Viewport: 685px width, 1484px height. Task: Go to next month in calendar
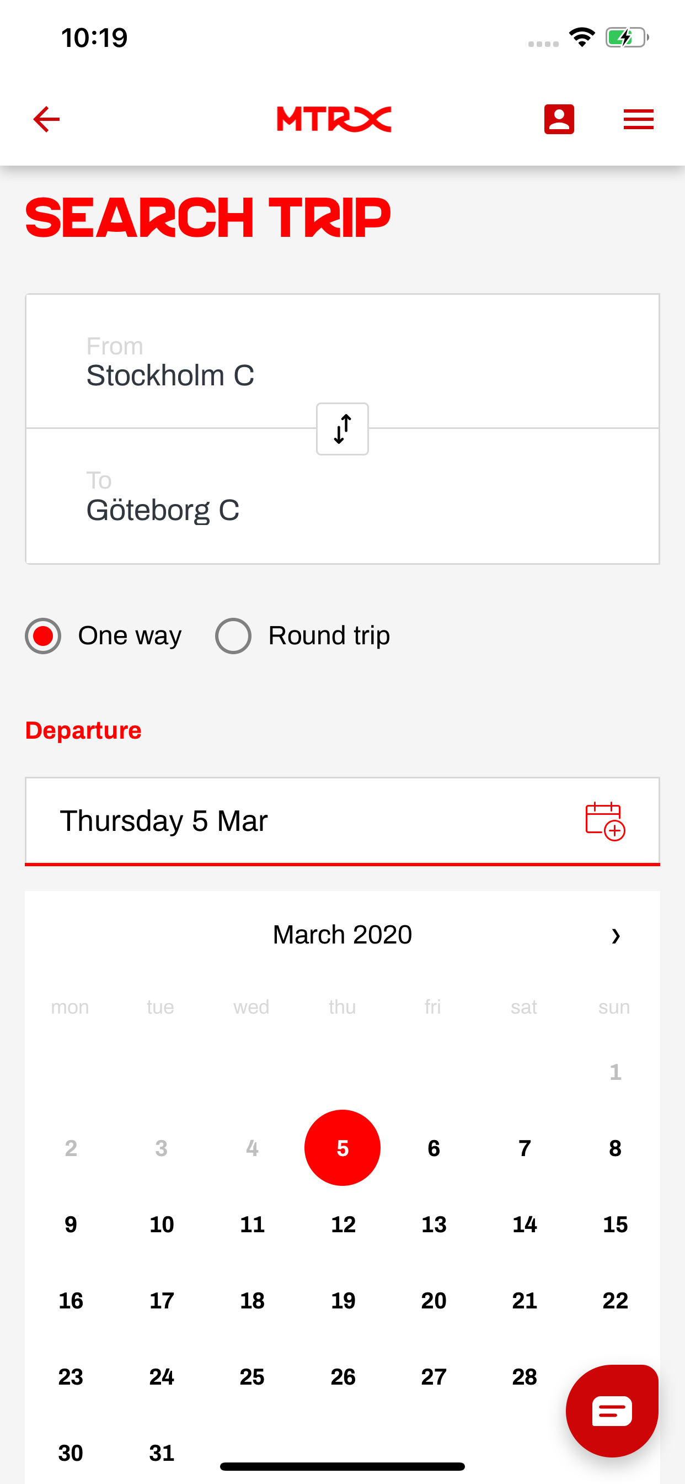point(615,935)
